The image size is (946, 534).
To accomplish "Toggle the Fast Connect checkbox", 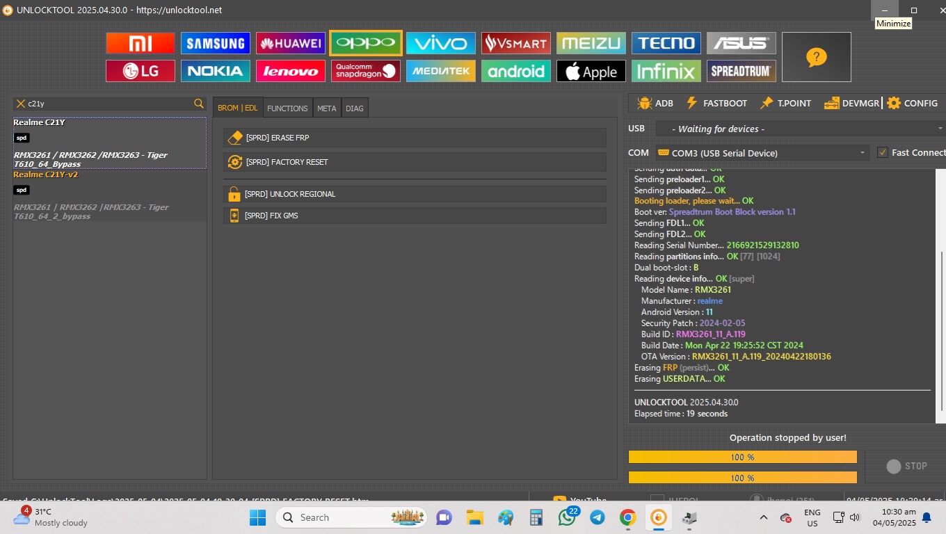I will click(883, 153).
